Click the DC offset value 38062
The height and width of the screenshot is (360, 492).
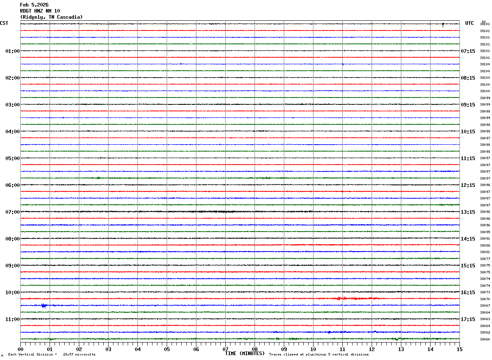coord(485,333)
